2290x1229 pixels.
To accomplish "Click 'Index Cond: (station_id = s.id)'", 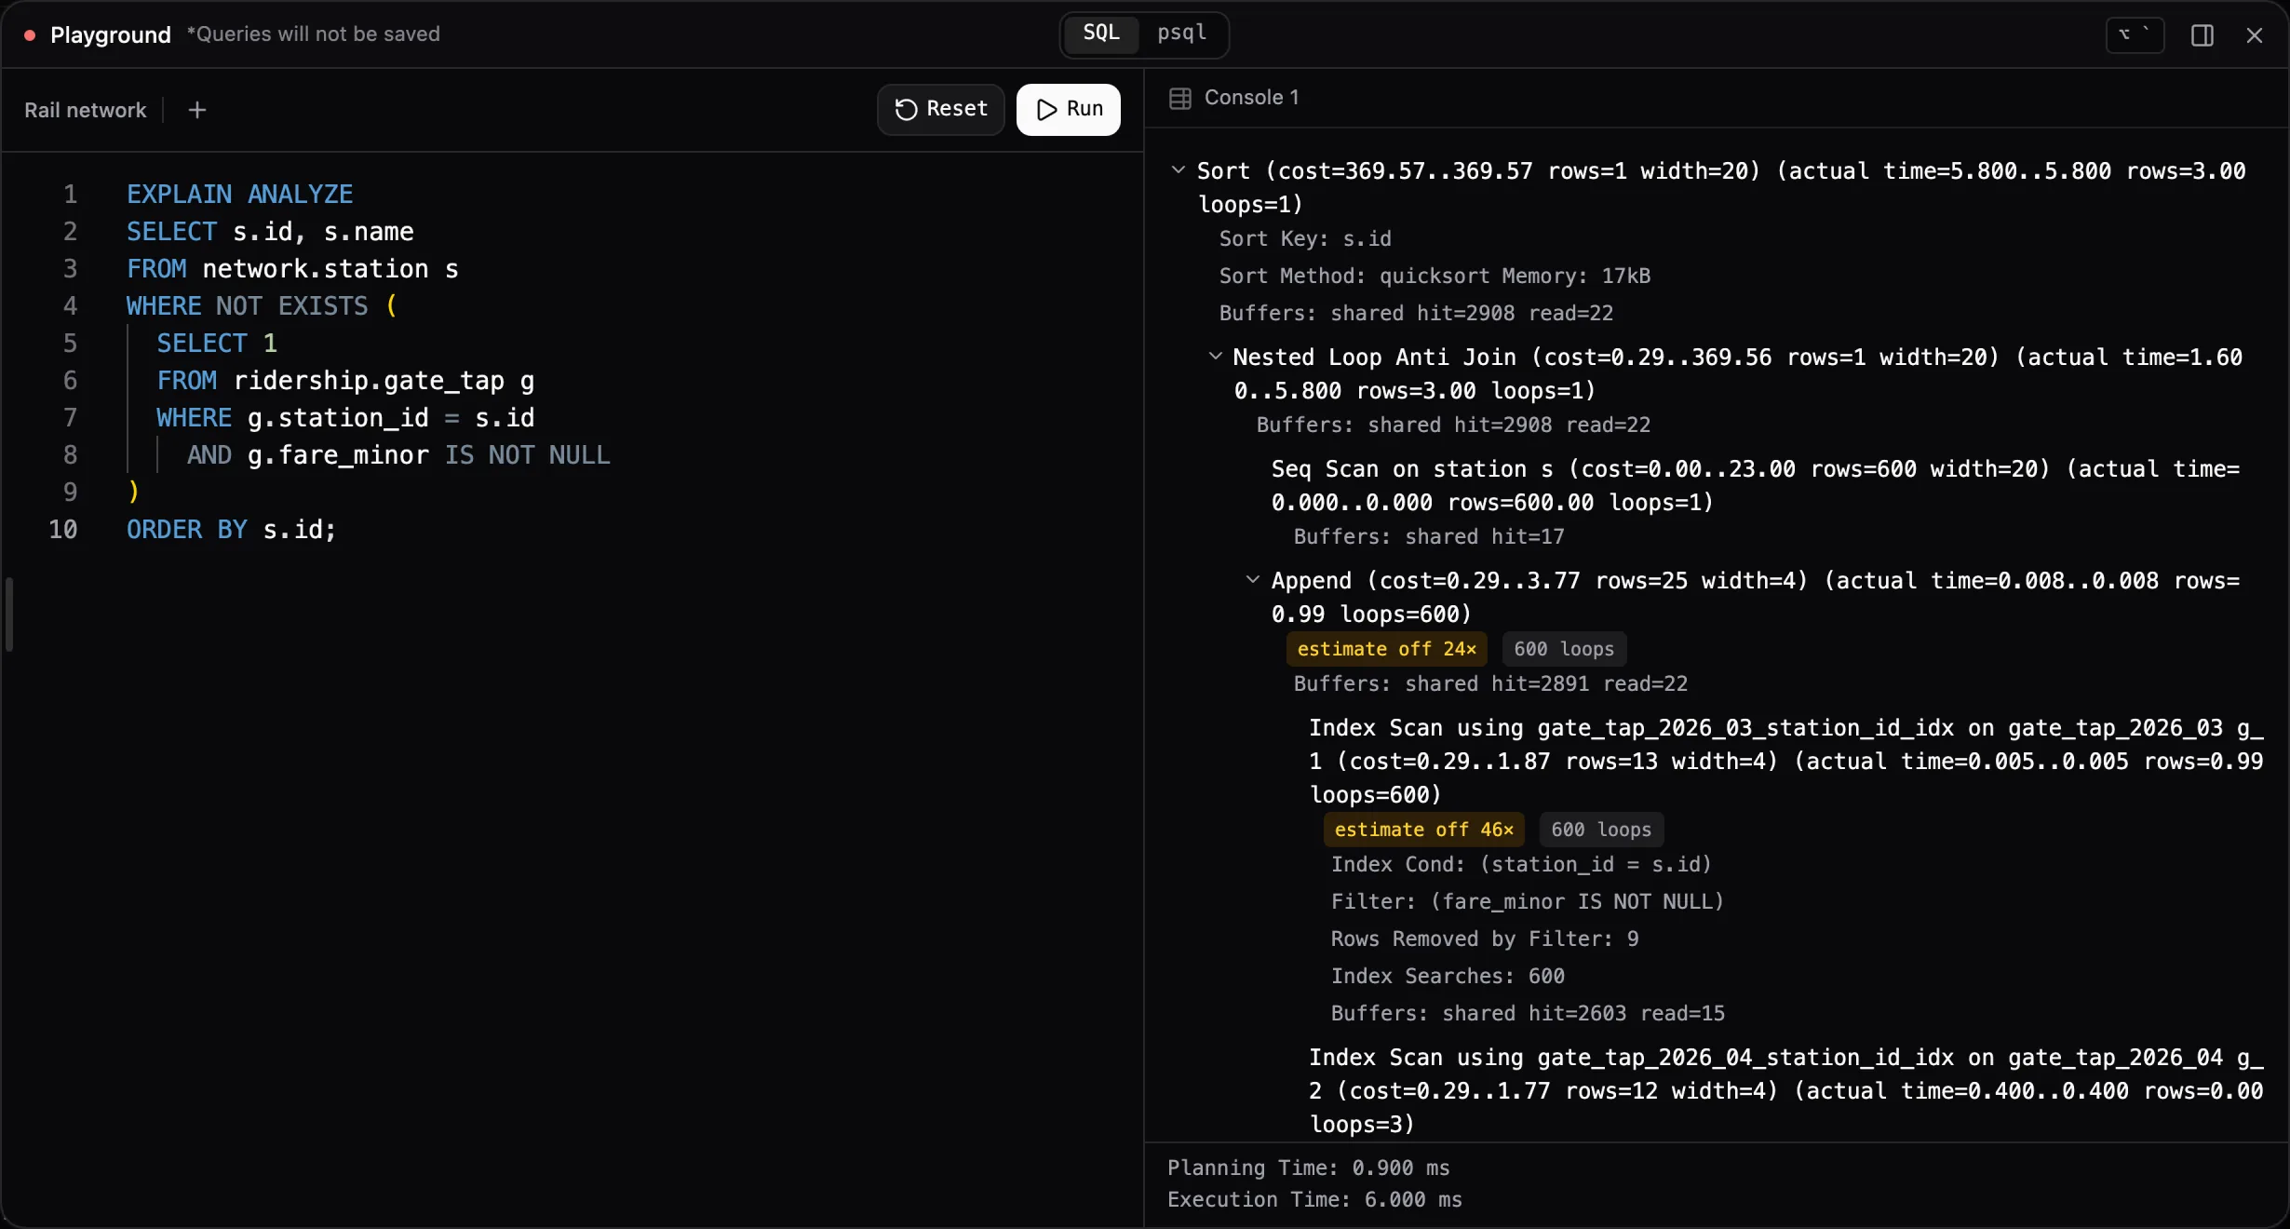I will pyautogui.click(x=1521, y=865).
